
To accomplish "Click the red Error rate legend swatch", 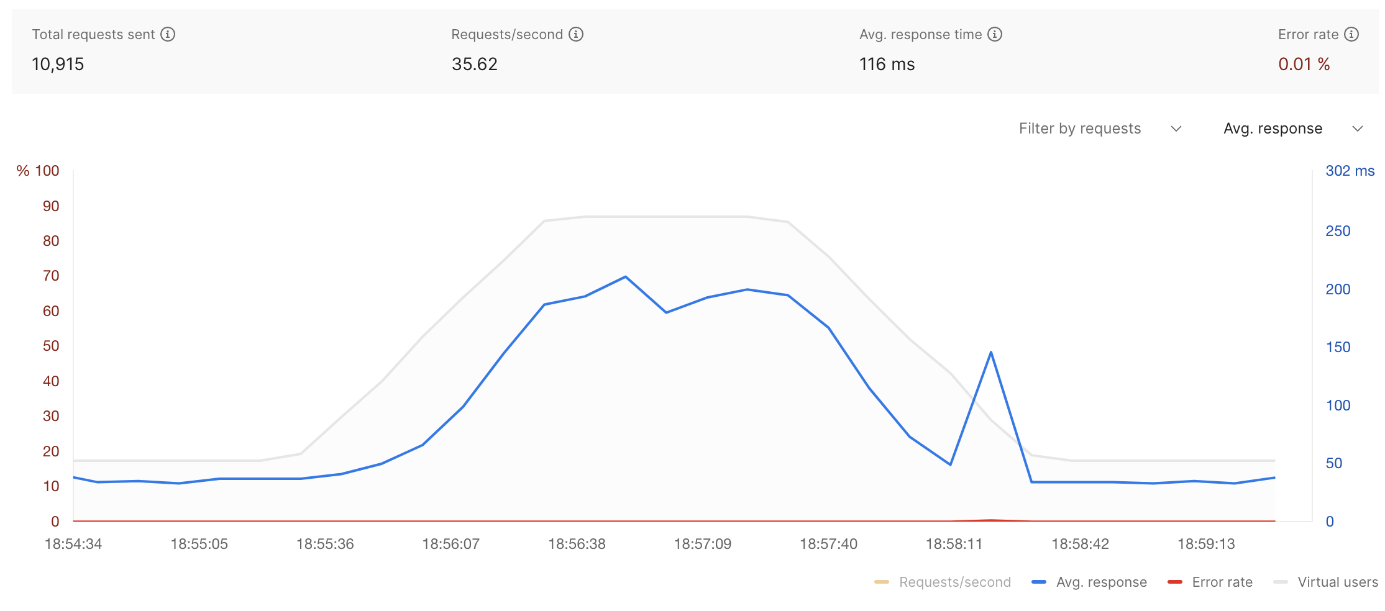I will [1175, 582].
